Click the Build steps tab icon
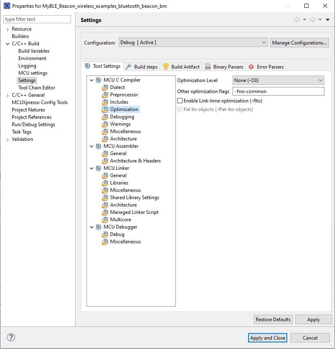 coord(129,67)
